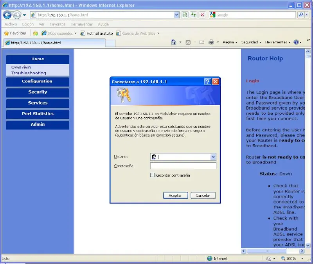Open the Página command bar menu
Image resolution: width=313 pixels, height=264 pixels.
point(230,42)
